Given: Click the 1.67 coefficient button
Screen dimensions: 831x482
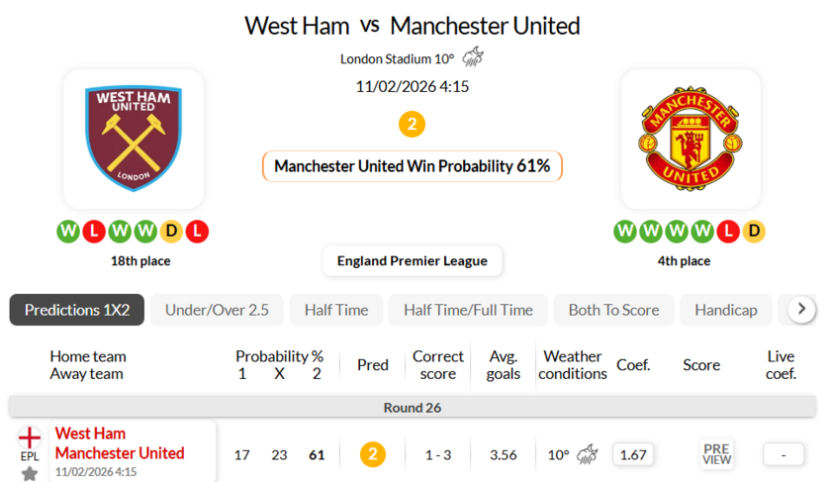Looking at the screenshot, I should [633, 455].
